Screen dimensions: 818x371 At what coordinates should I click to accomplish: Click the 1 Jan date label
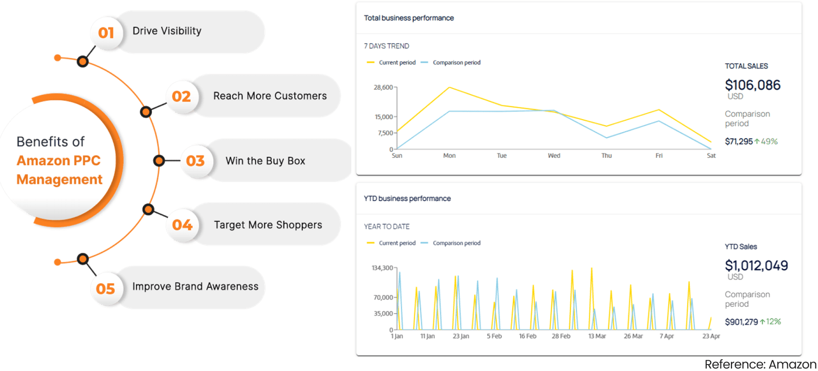(x=397, y=336)
